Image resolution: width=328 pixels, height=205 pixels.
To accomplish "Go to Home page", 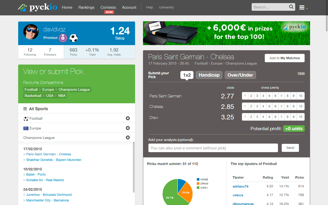I will (67, 7).
